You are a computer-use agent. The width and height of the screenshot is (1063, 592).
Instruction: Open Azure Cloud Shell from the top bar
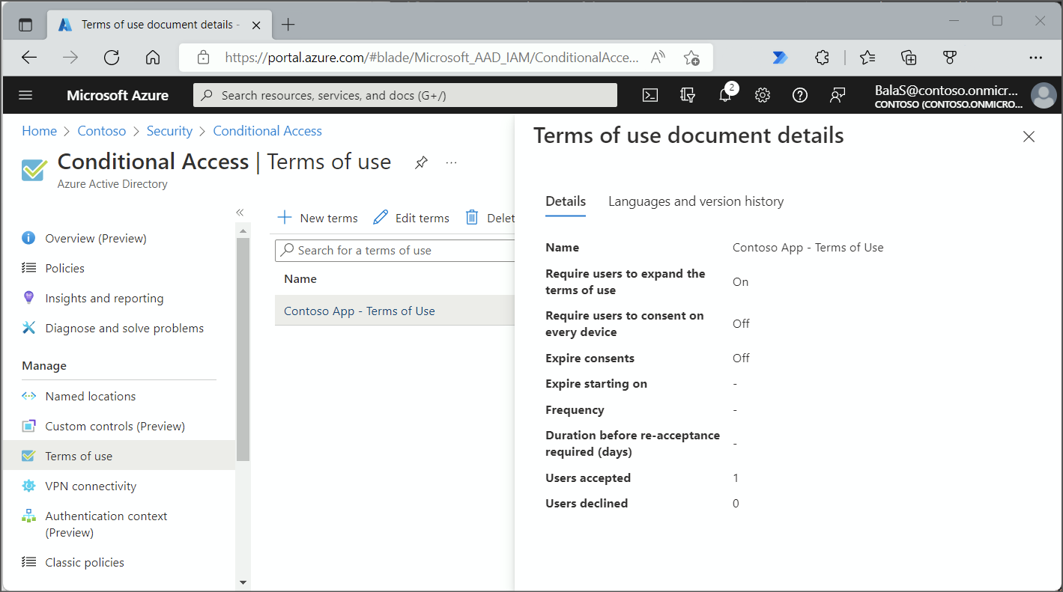point(649,95)
